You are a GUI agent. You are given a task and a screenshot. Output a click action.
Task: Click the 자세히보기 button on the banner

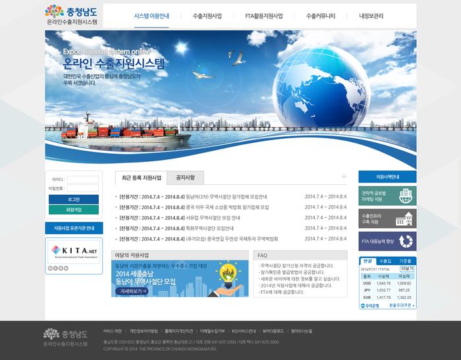click(x=132, y=291)
